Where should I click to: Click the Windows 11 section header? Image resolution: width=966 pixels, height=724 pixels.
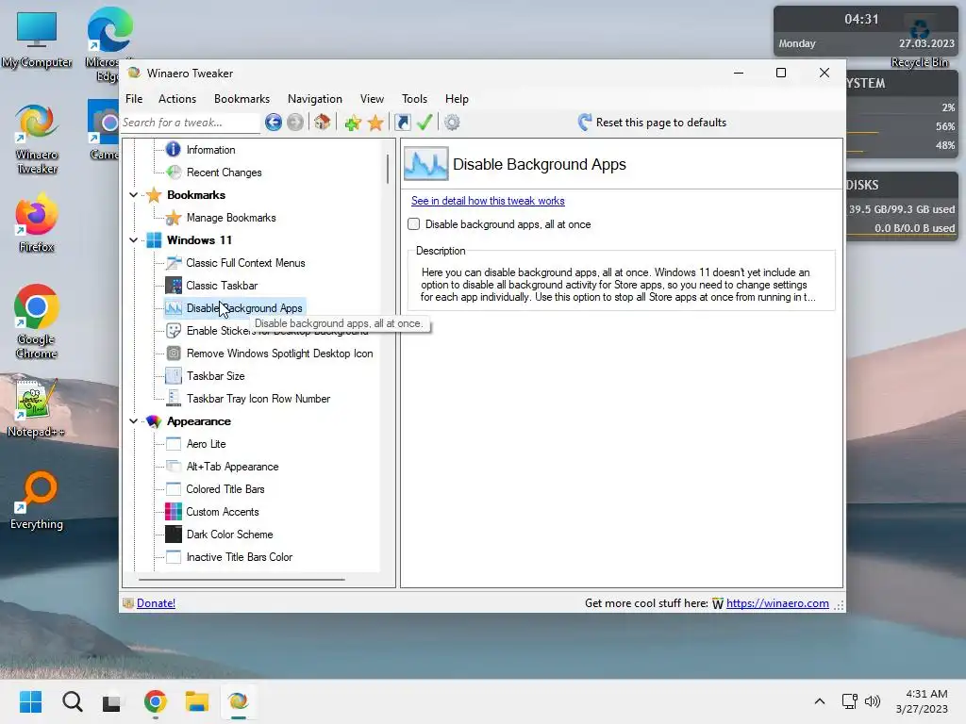[x=199, y=240]
